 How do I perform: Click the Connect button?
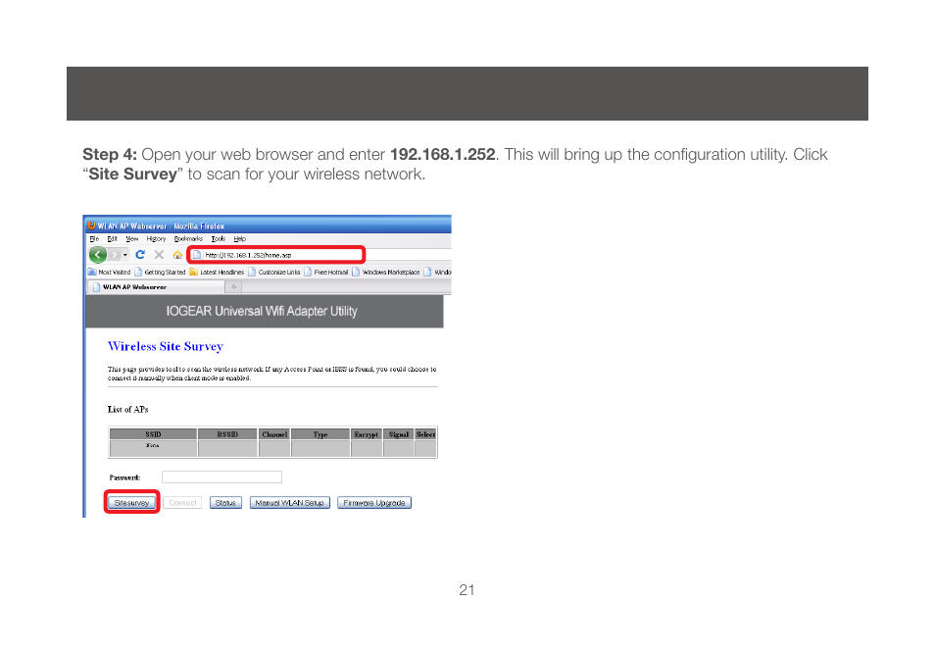[182, 503]
